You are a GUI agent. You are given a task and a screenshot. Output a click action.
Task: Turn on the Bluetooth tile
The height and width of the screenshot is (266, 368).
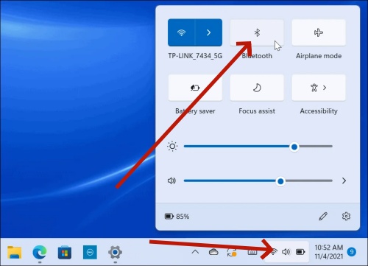coord(257,32)
